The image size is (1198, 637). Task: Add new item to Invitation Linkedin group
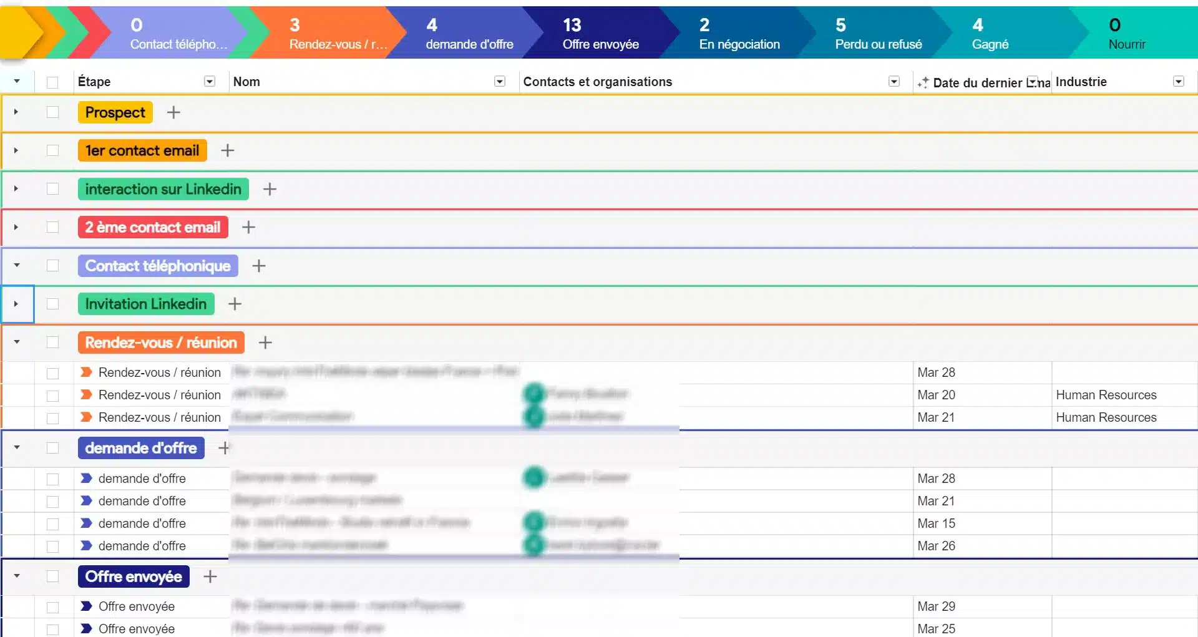click(x=235, y=304)
